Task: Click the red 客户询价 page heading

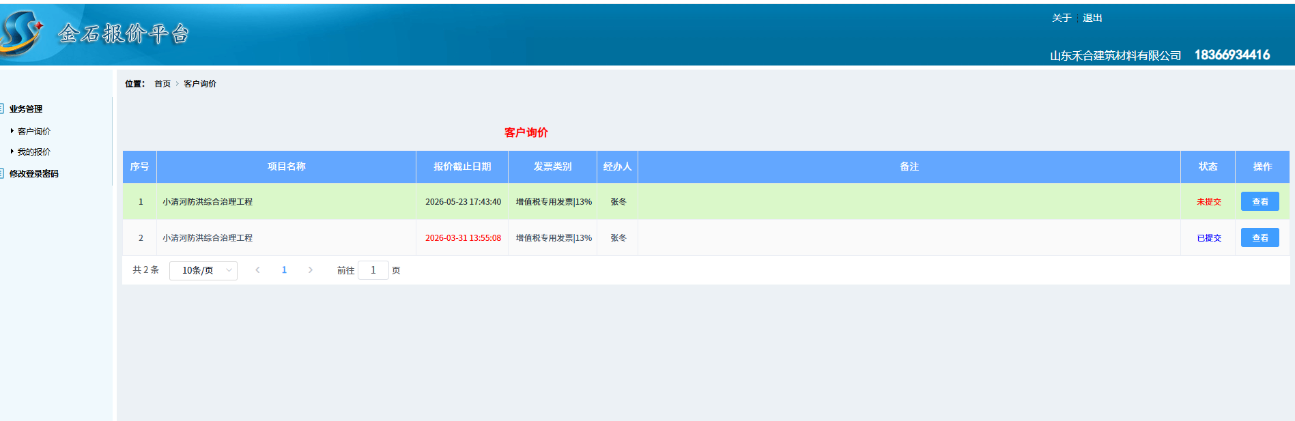Action: pos(526,132)
